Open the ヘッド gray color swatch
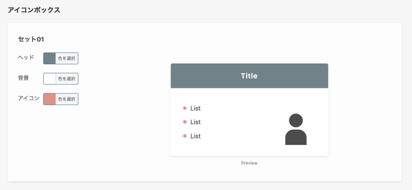The height and width of the screenshot is (190, 412). 49,59
